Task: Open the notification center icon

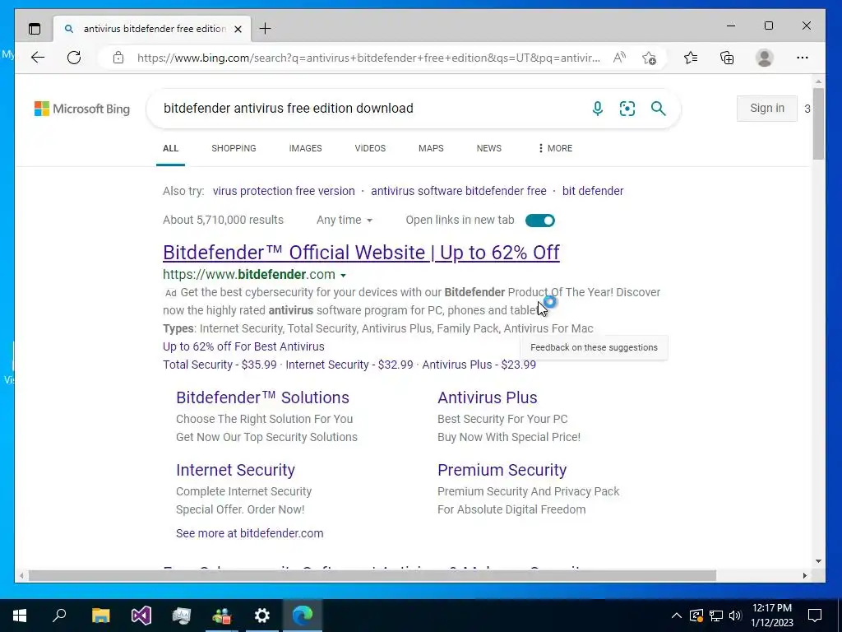Action: pyautogui.click(x=815, y=616)
